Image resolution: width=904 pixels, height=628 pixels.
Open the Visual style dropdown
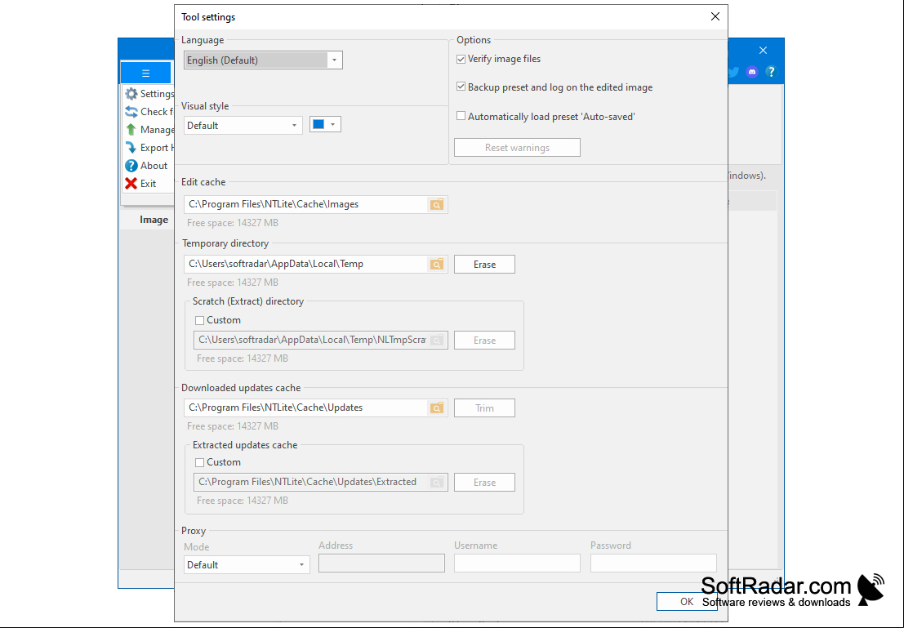click(243, 125)
